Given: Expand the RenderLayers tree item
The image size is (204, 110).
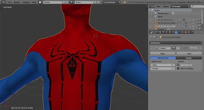Looking at the screenshot, I should click(x=153, y=13).
